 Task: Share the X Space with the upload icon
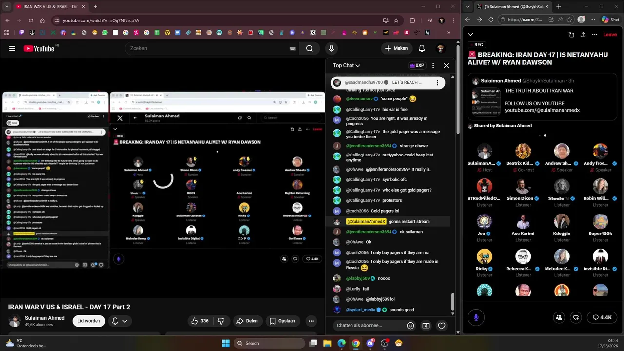click(583, 35)
